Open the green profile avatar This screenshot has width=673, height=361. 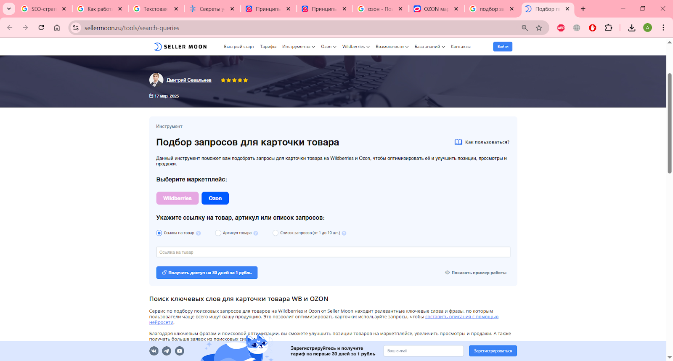click(x=648, y=28)
